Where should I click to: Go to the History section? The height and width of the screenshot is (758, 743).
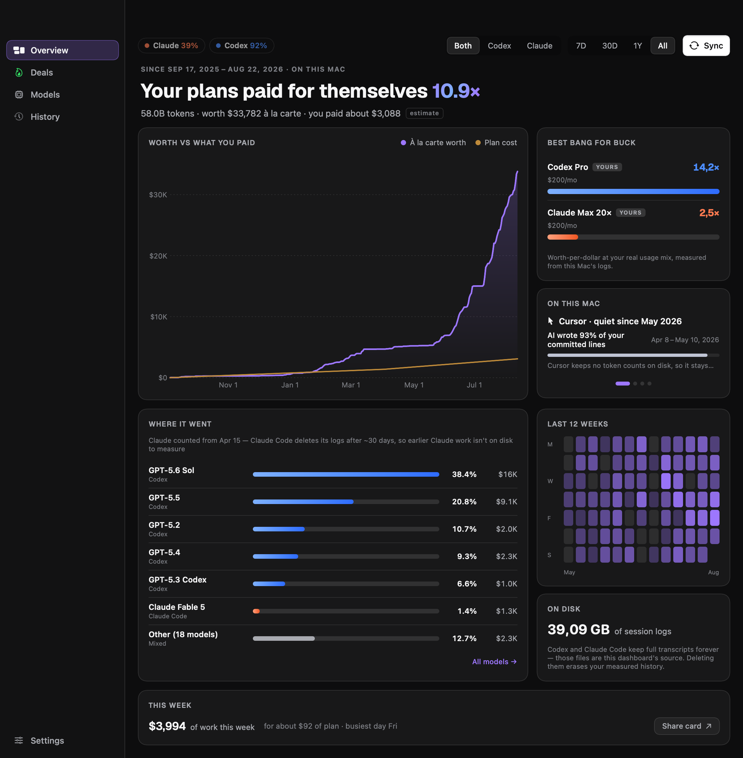point(63,117)
